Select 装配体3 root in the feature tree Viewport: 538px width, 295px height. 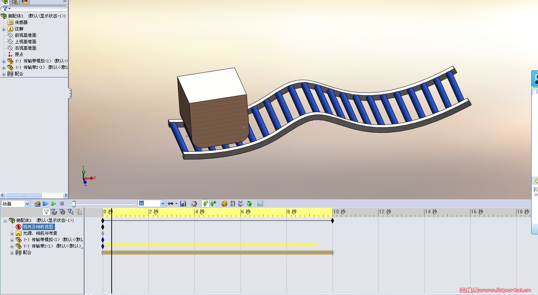click(34, 16)
